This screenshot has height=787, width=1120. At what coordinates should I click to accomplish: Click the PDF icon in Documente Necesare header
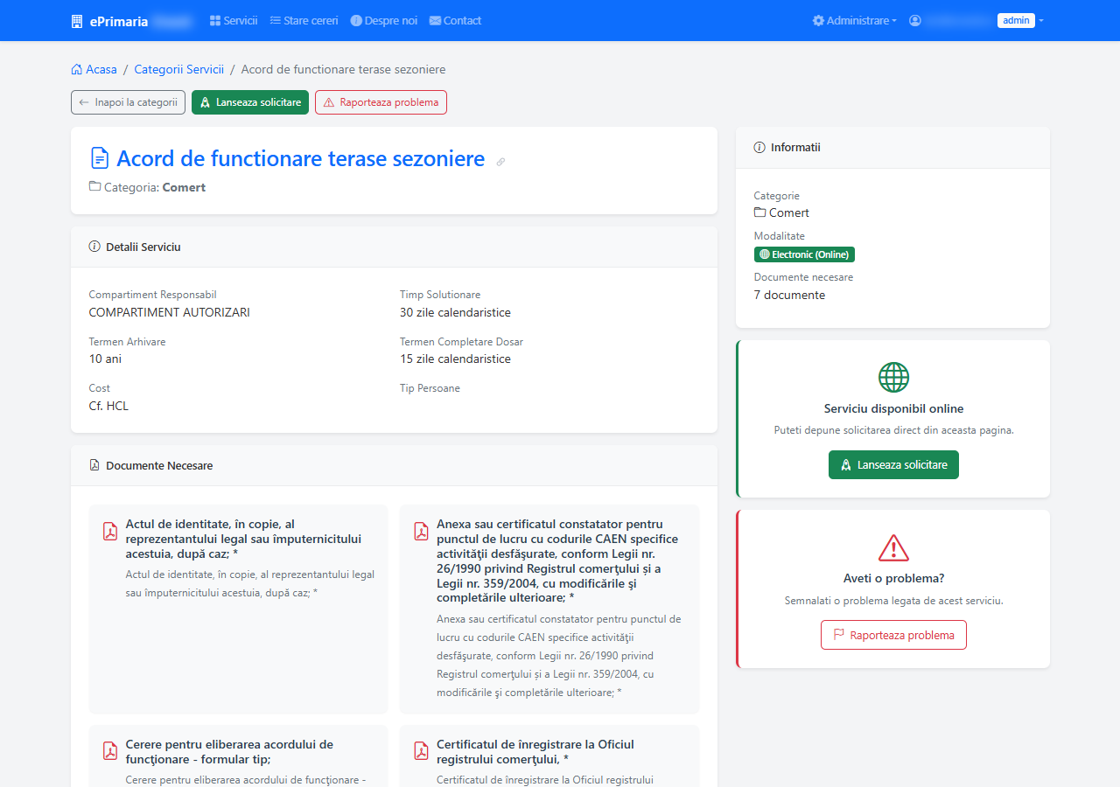click(94, 465)
